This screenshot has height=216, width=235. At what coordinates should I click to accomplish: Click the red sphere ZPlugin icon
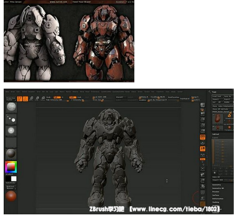coord(11,196)
